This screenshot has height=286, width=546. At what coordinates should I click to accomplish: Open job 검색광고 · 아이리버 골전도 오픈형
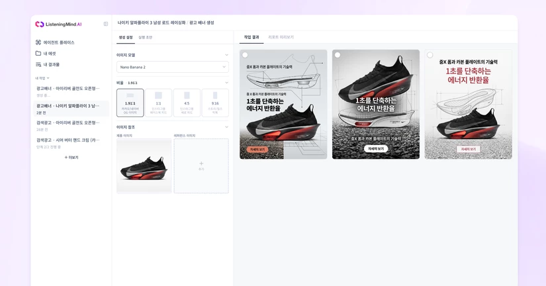tap(71, 126)
